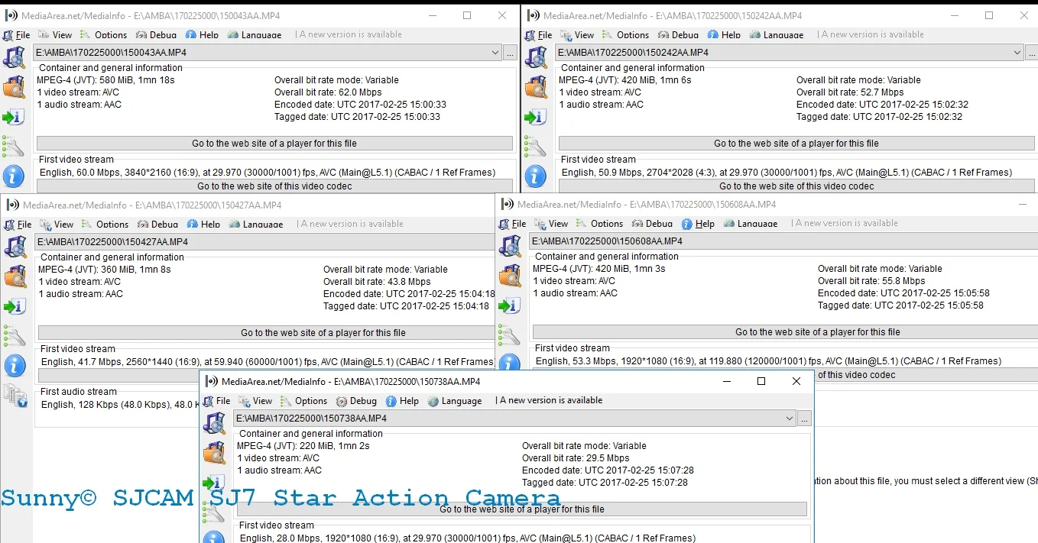The height and width of the screenshot is (543, 1038).
Task: Open preferences wrench icon in 150242AA.MP4 window
Action: [536, 147]
